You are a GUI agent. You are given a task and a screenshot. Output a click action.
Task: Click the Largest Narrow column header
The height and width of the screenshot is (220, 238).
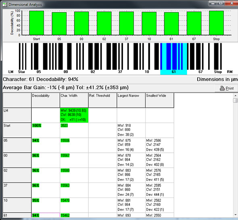[x=131, y=100]
